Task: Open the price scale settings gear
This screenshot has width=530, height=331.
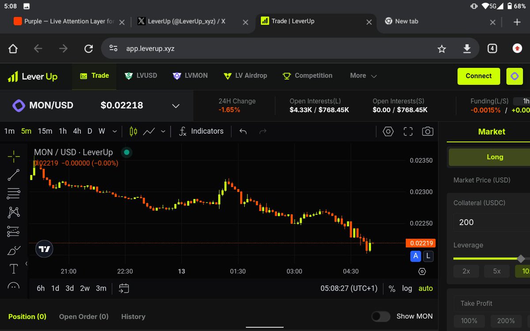Action: [422, 271]
